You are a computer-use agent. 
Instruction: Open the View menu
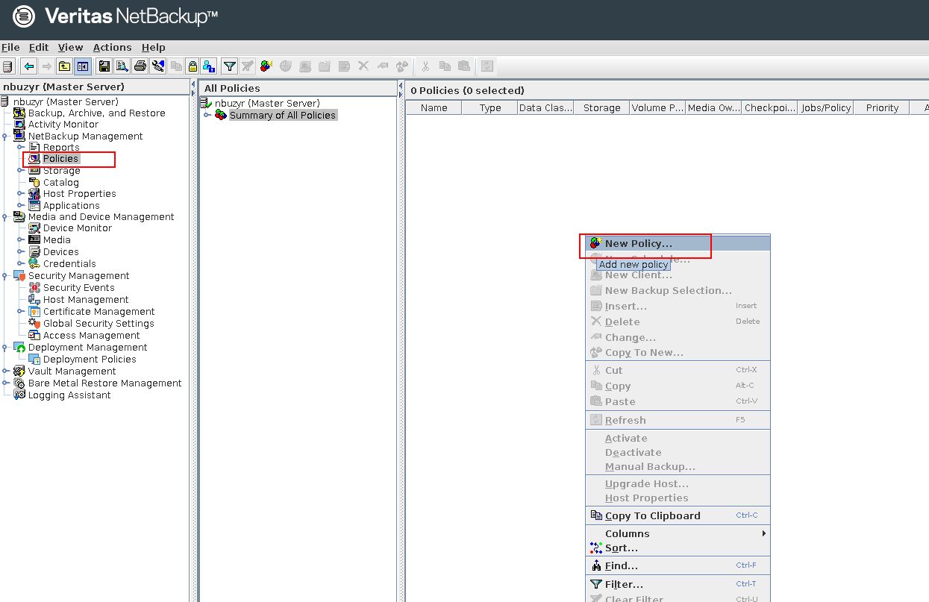[x=71, y=47]
